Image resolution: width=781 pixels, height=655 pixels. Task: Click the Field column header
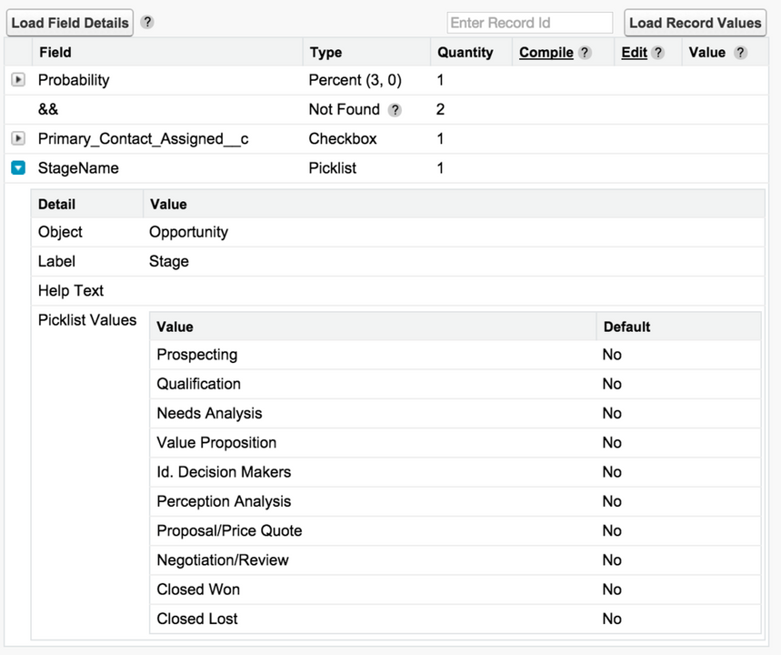(55, 53)
